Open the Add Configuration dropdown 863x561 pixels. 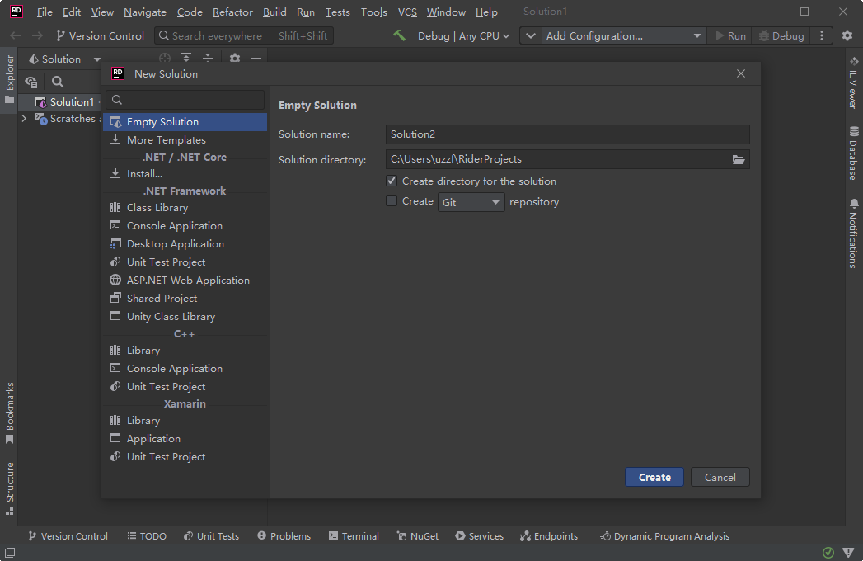coord(623,35)
